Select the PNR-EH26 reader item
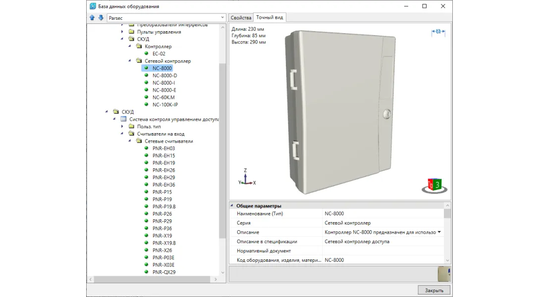 (163, 170)
